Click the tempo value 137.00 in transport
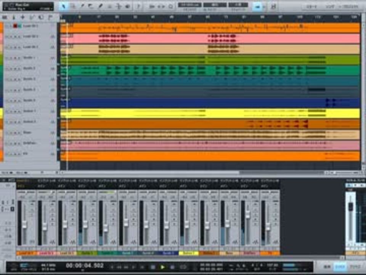Image resolution: width=366 pixels, height=275 pixels. pos(272,265)
